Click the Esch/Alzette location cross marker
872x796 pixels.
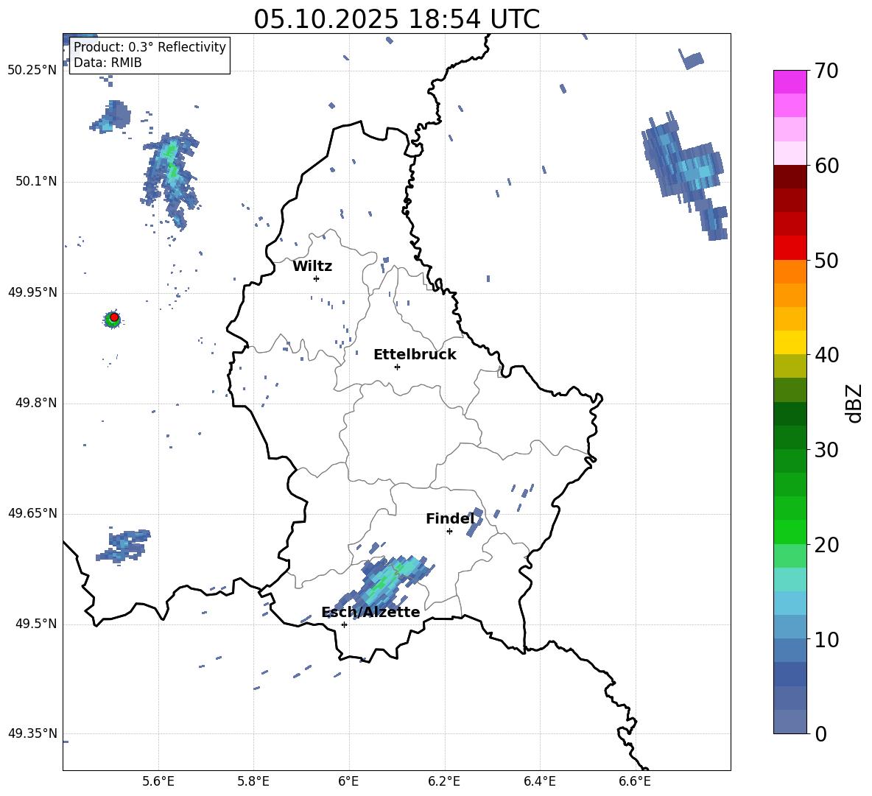(344, 624)
